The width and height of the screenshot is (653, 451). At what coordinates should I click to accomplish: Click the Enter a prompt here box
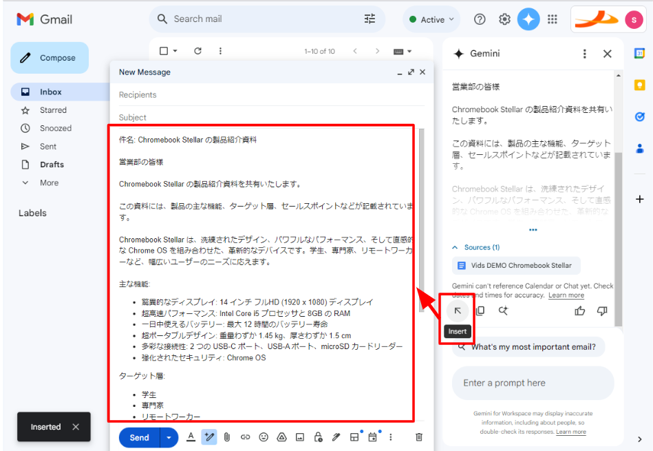click(x=533, y=383)
